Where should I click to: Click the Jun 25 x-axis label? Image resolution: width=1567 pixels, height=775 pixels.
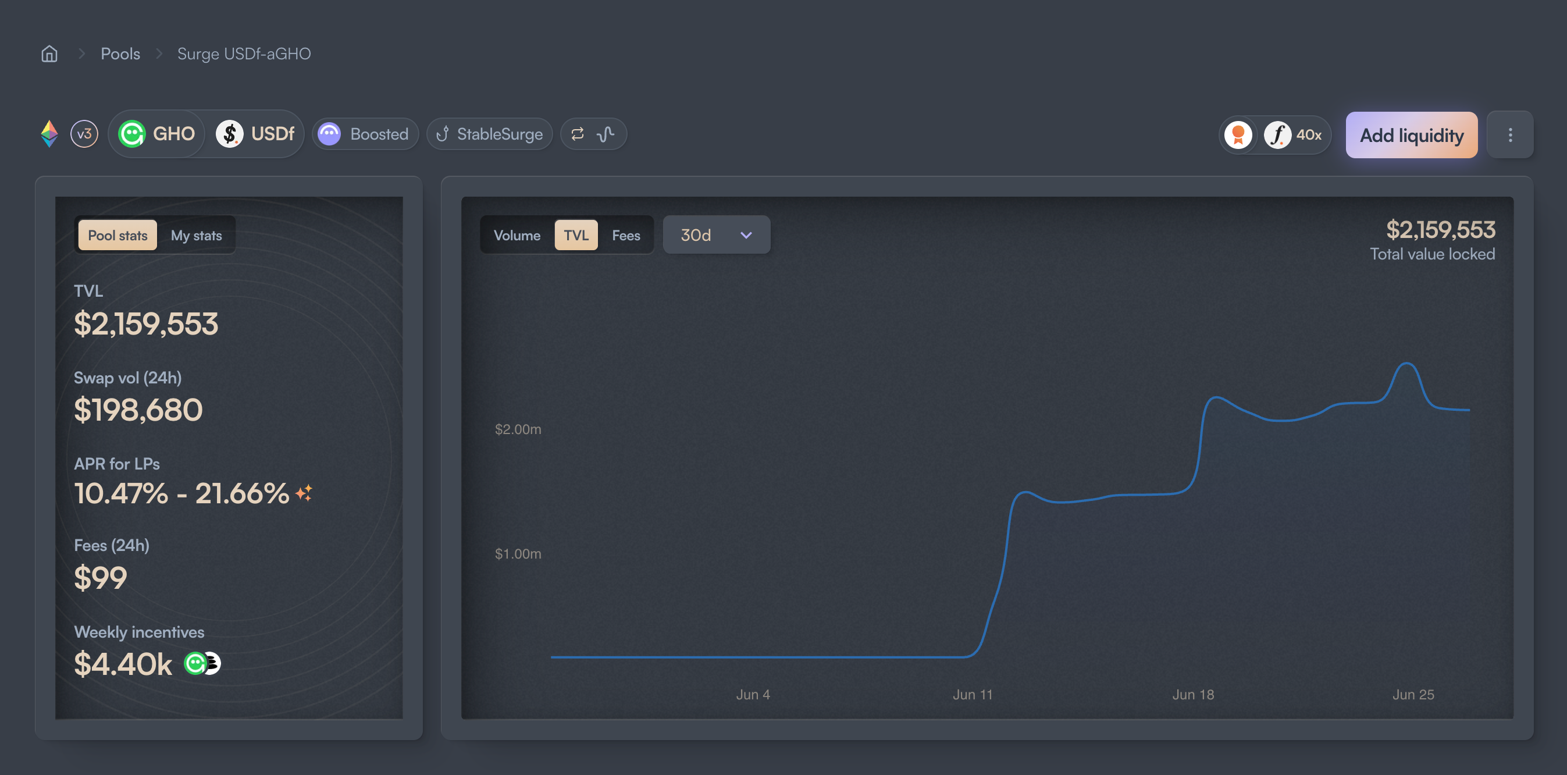point(1413,694)
